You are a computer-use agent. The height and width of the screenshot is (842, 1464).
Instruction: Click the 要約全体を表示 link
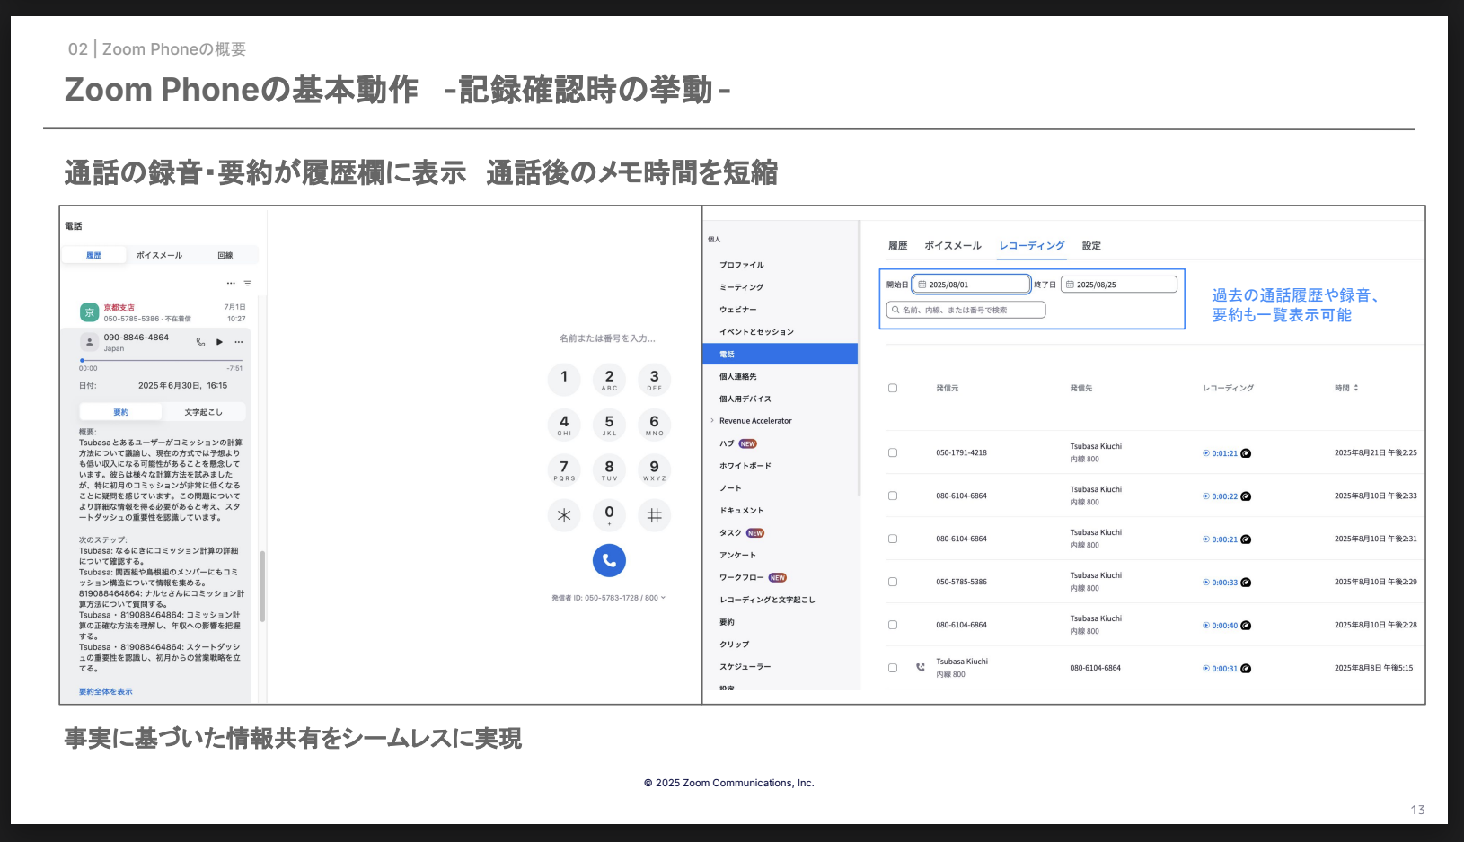coord(105,692)
